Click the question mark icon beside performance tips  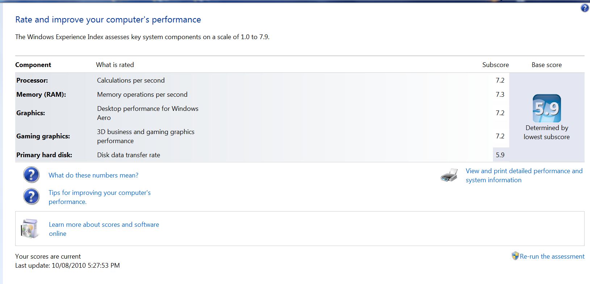32,197
